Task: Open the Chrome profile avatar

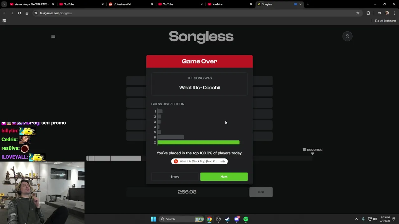Action: pos(387,13)
